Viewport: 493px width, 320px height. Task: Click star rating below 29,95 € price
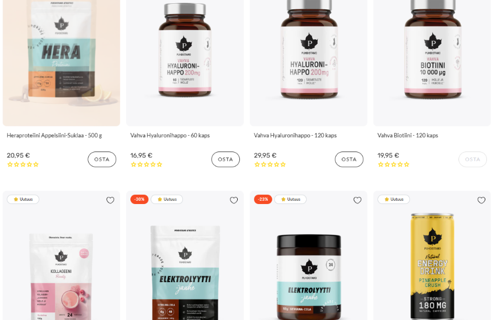(270, 164)
